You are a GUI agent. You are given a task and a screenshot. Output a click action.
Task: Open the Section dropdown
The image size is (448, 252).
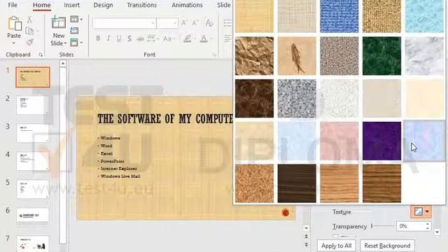[76, 43]
